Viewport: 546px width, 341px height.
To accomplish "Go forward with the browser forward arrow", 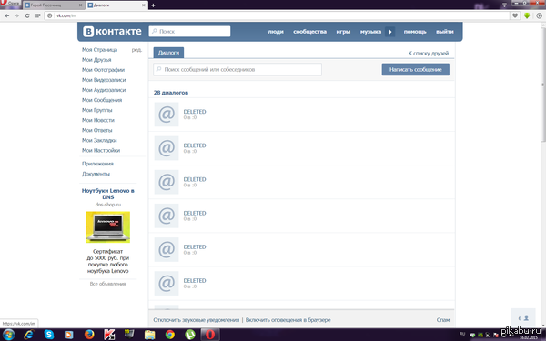I will coord(16,15).
